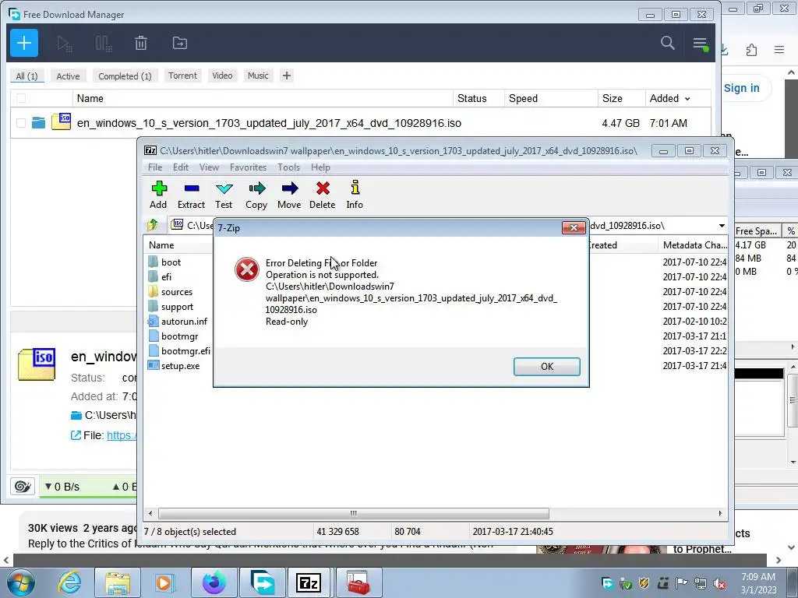Select the efi folder in 7-Zip

tap(167, 277)
